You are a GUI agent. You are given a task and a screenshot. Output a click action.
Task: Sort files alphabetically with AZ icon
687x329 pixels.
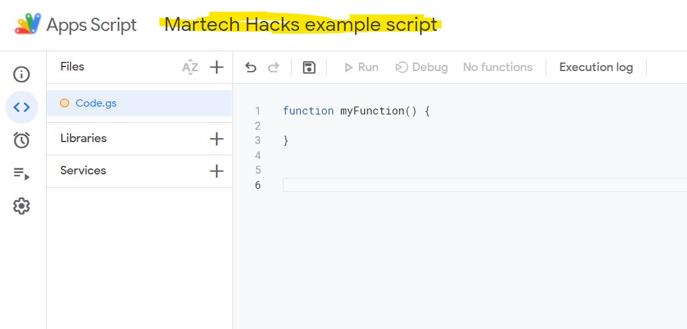(190, 67)
